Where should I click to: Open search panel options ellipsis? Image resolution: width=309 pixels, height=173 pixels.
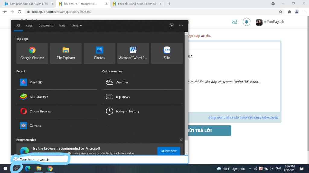181,26
